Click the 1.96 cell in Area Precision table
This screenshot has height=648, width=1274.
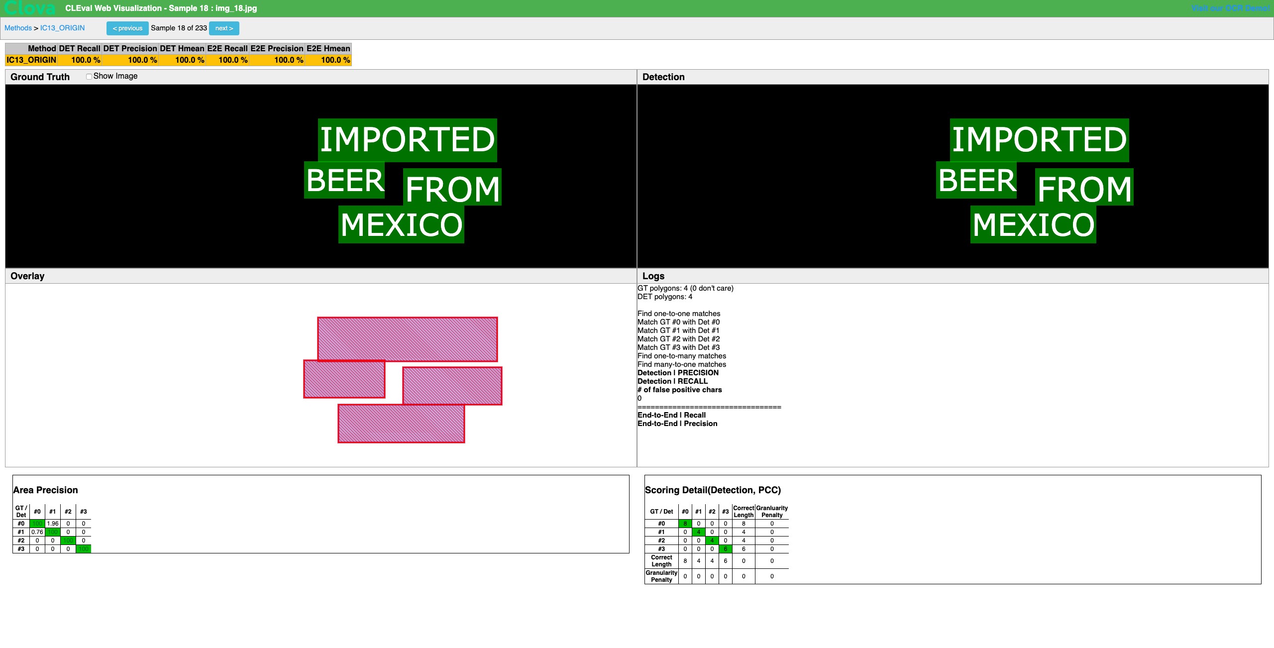53,524
